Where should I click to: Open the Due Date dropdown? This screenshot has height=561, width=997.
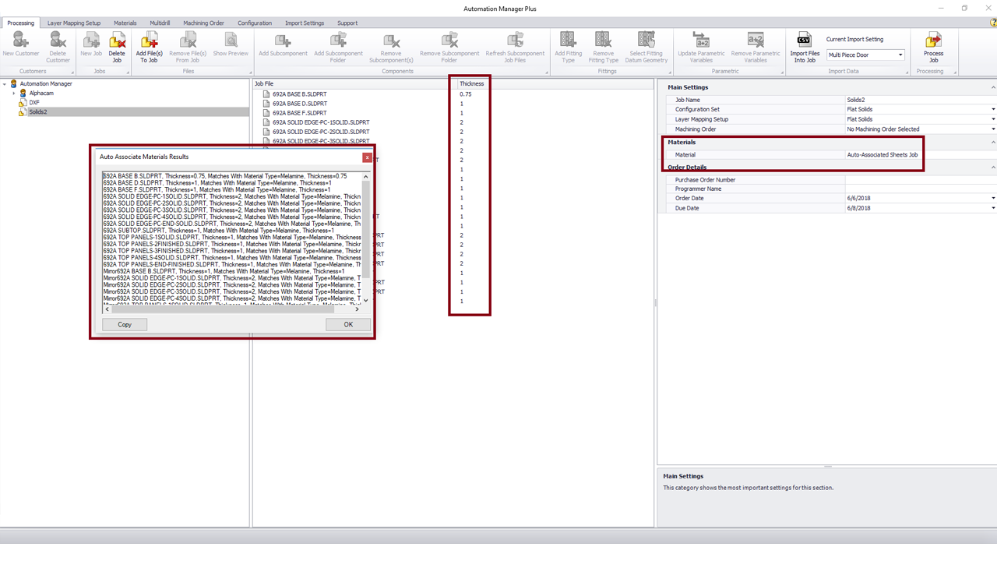pyautogui.click(x=993, y=208)
